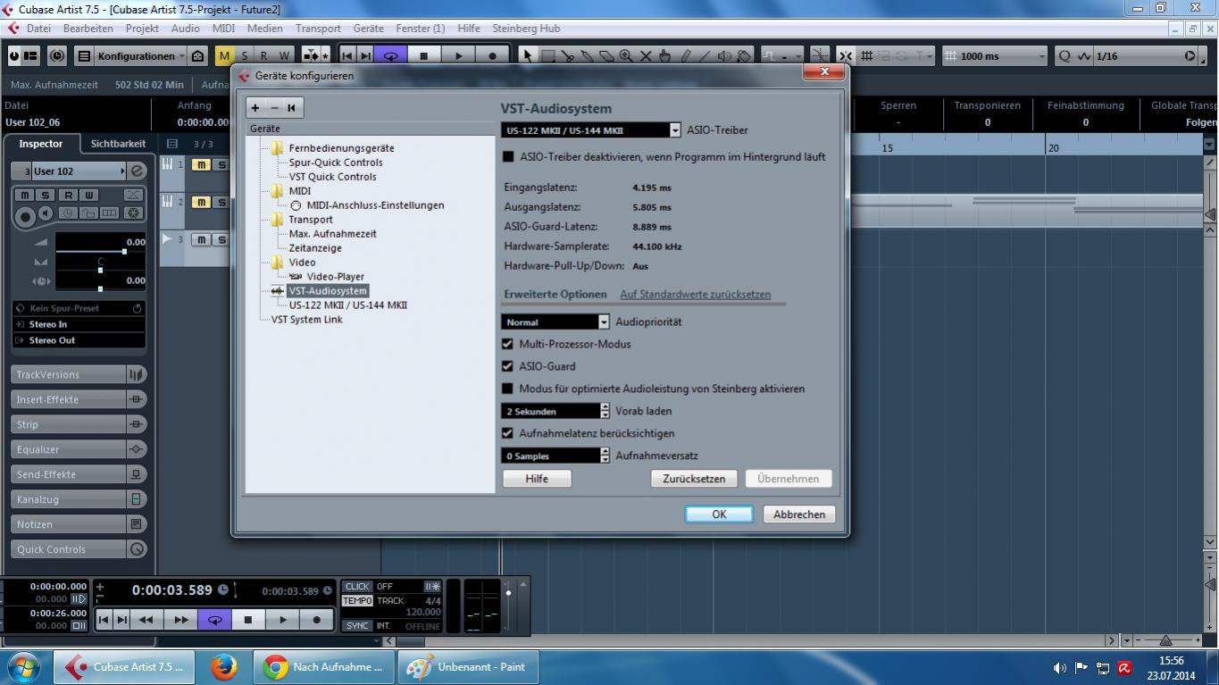
Task: Toggle Cycle in the transport panel
Action: pyautogui.click(x=214, y=620)
